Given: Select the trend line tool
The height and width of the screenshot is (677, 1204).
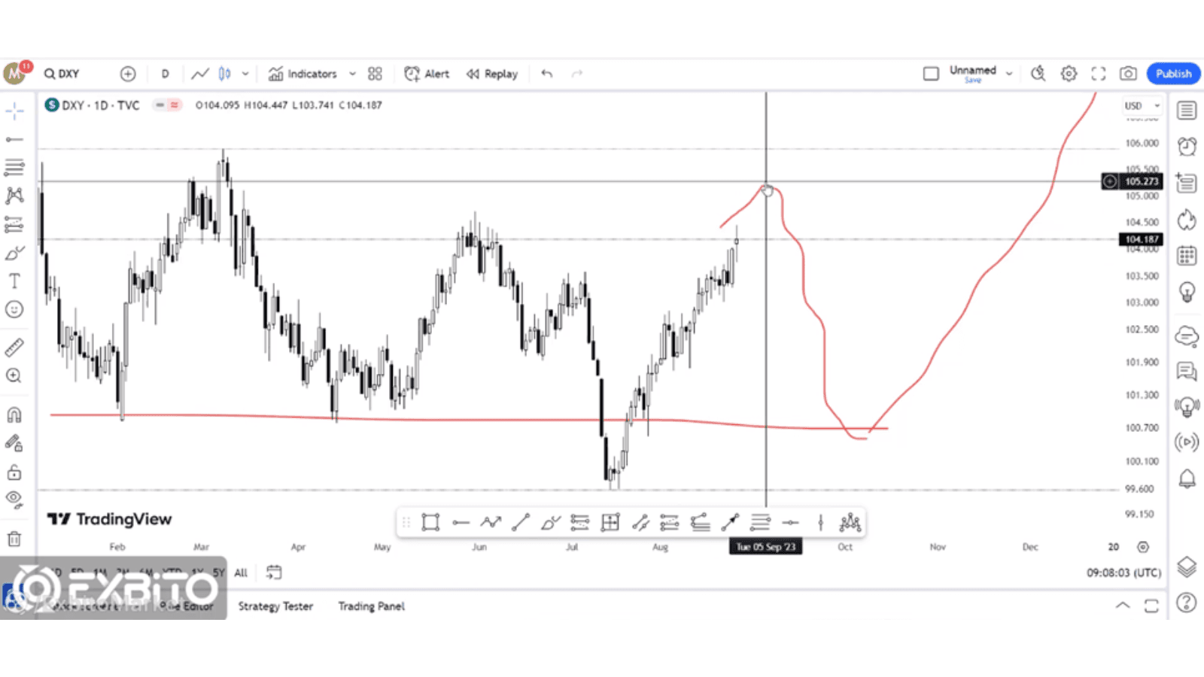Looking at the screenshot, I should point(14,139).
